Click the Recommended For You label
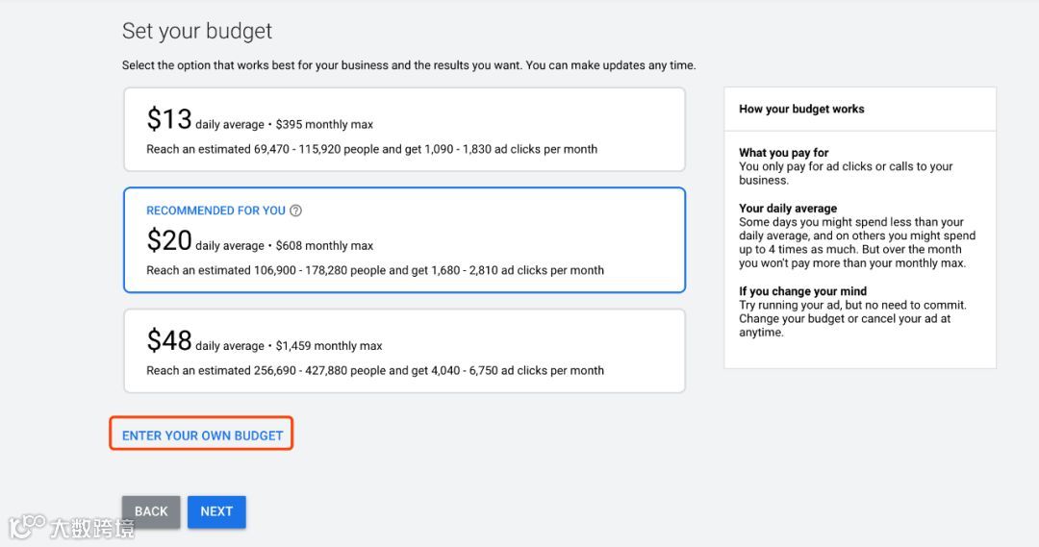This screenshot has width=1039, height=547. coord(215,211)
